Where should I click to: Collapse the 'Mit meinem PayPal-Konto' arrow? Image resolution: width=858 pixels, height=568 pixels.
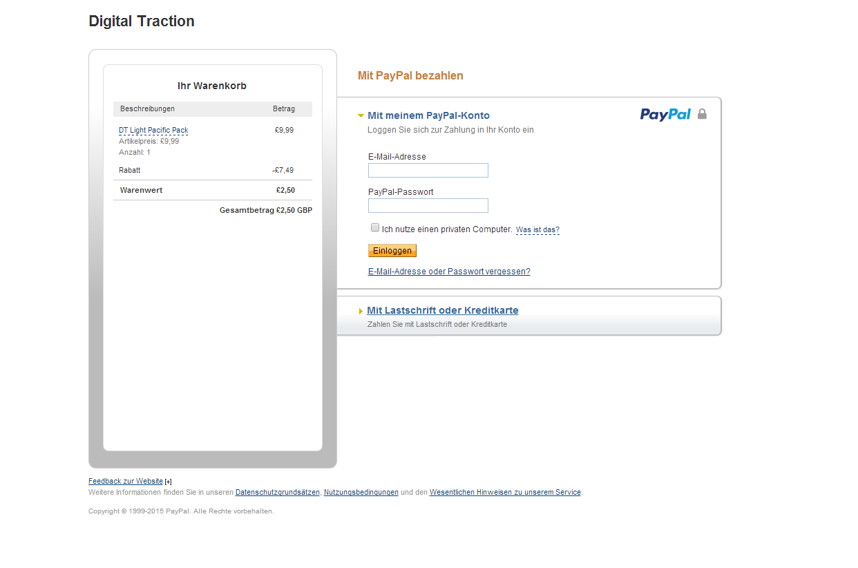coord(361,115)
